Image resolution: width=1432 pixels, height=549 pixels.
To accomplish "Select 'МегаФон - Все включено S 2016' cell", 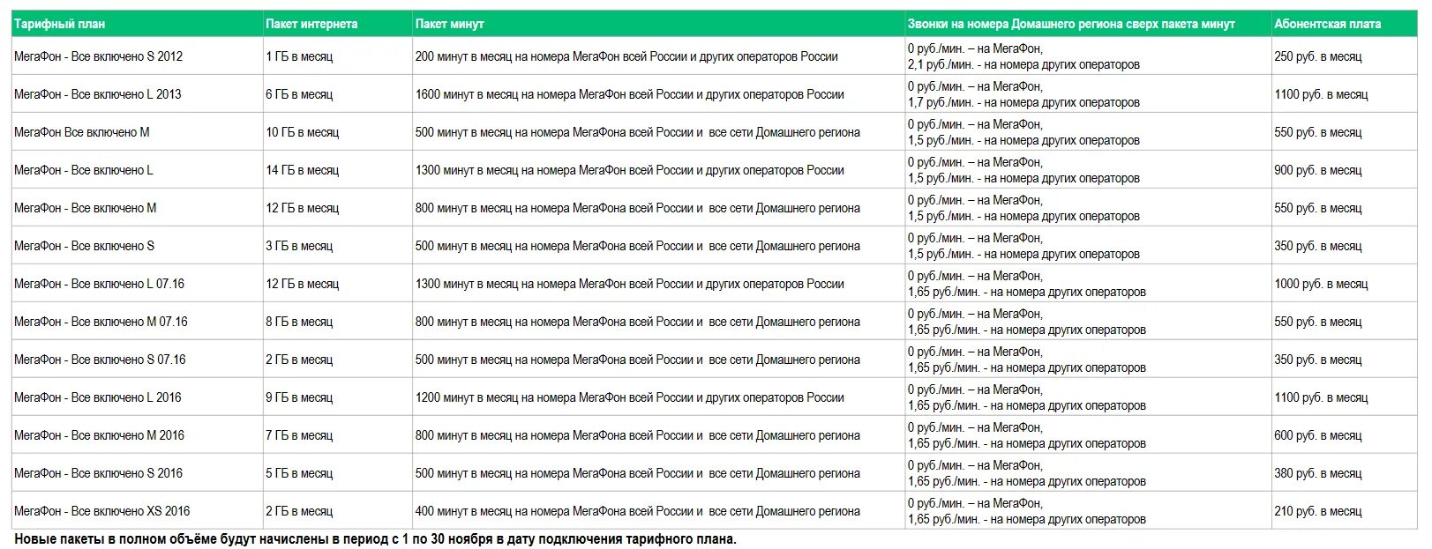I will pos(138,473).
